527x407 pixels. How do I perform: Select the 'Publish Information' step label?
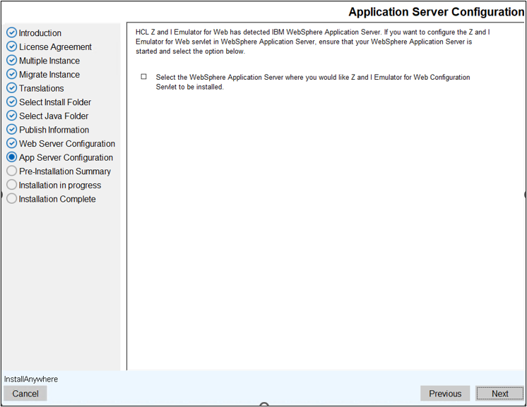tap(54, 130)
